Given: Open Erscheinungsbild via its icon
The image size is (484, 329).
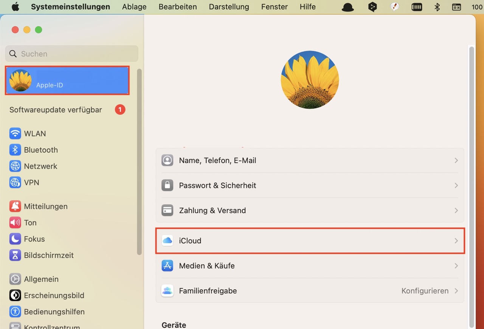Looking at the screenshot, I should (15, 295).
